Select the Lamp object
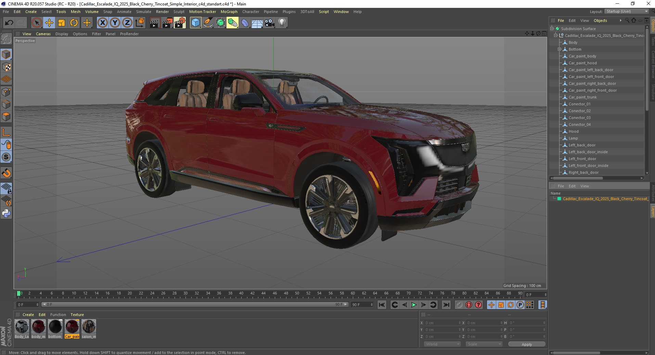655x355 pixels. click(573, 138)
